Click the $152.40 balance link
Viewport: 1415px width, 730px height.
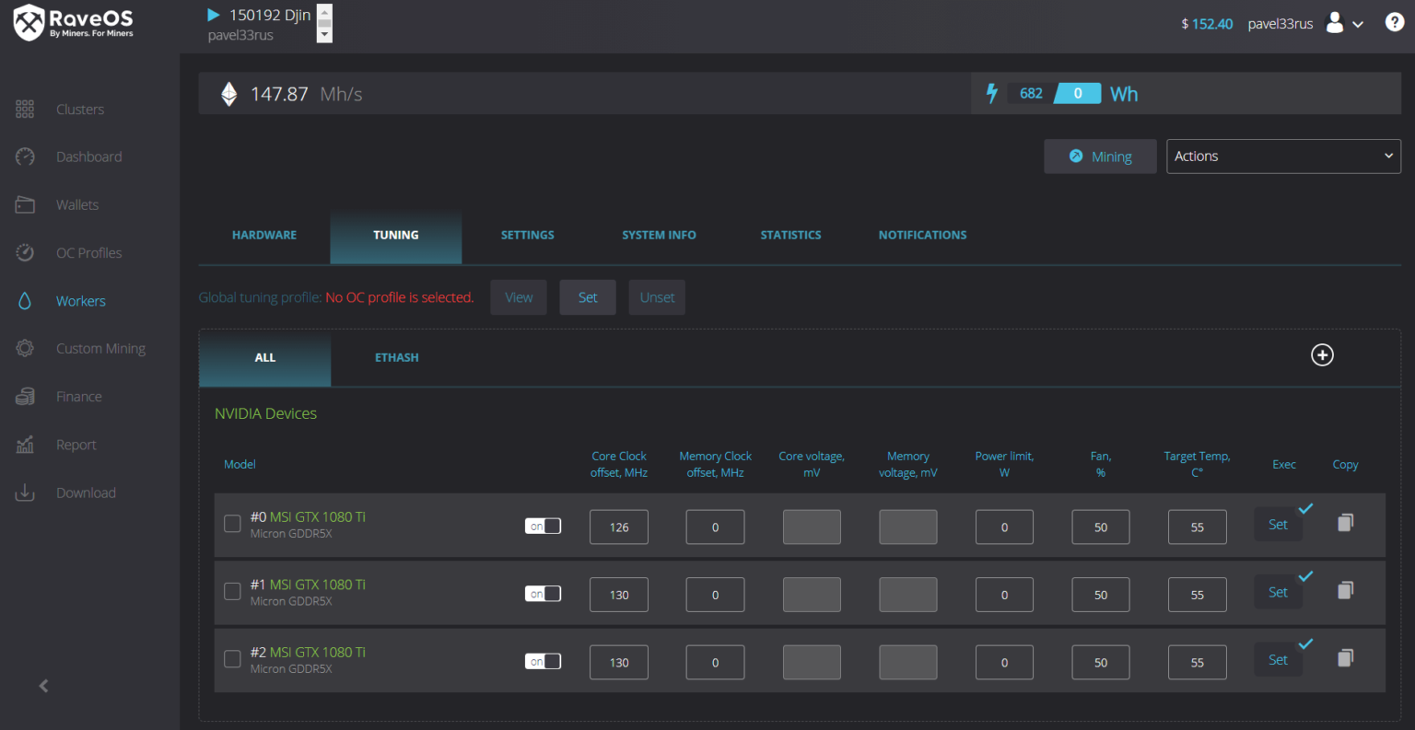[x=1207, y=24]
